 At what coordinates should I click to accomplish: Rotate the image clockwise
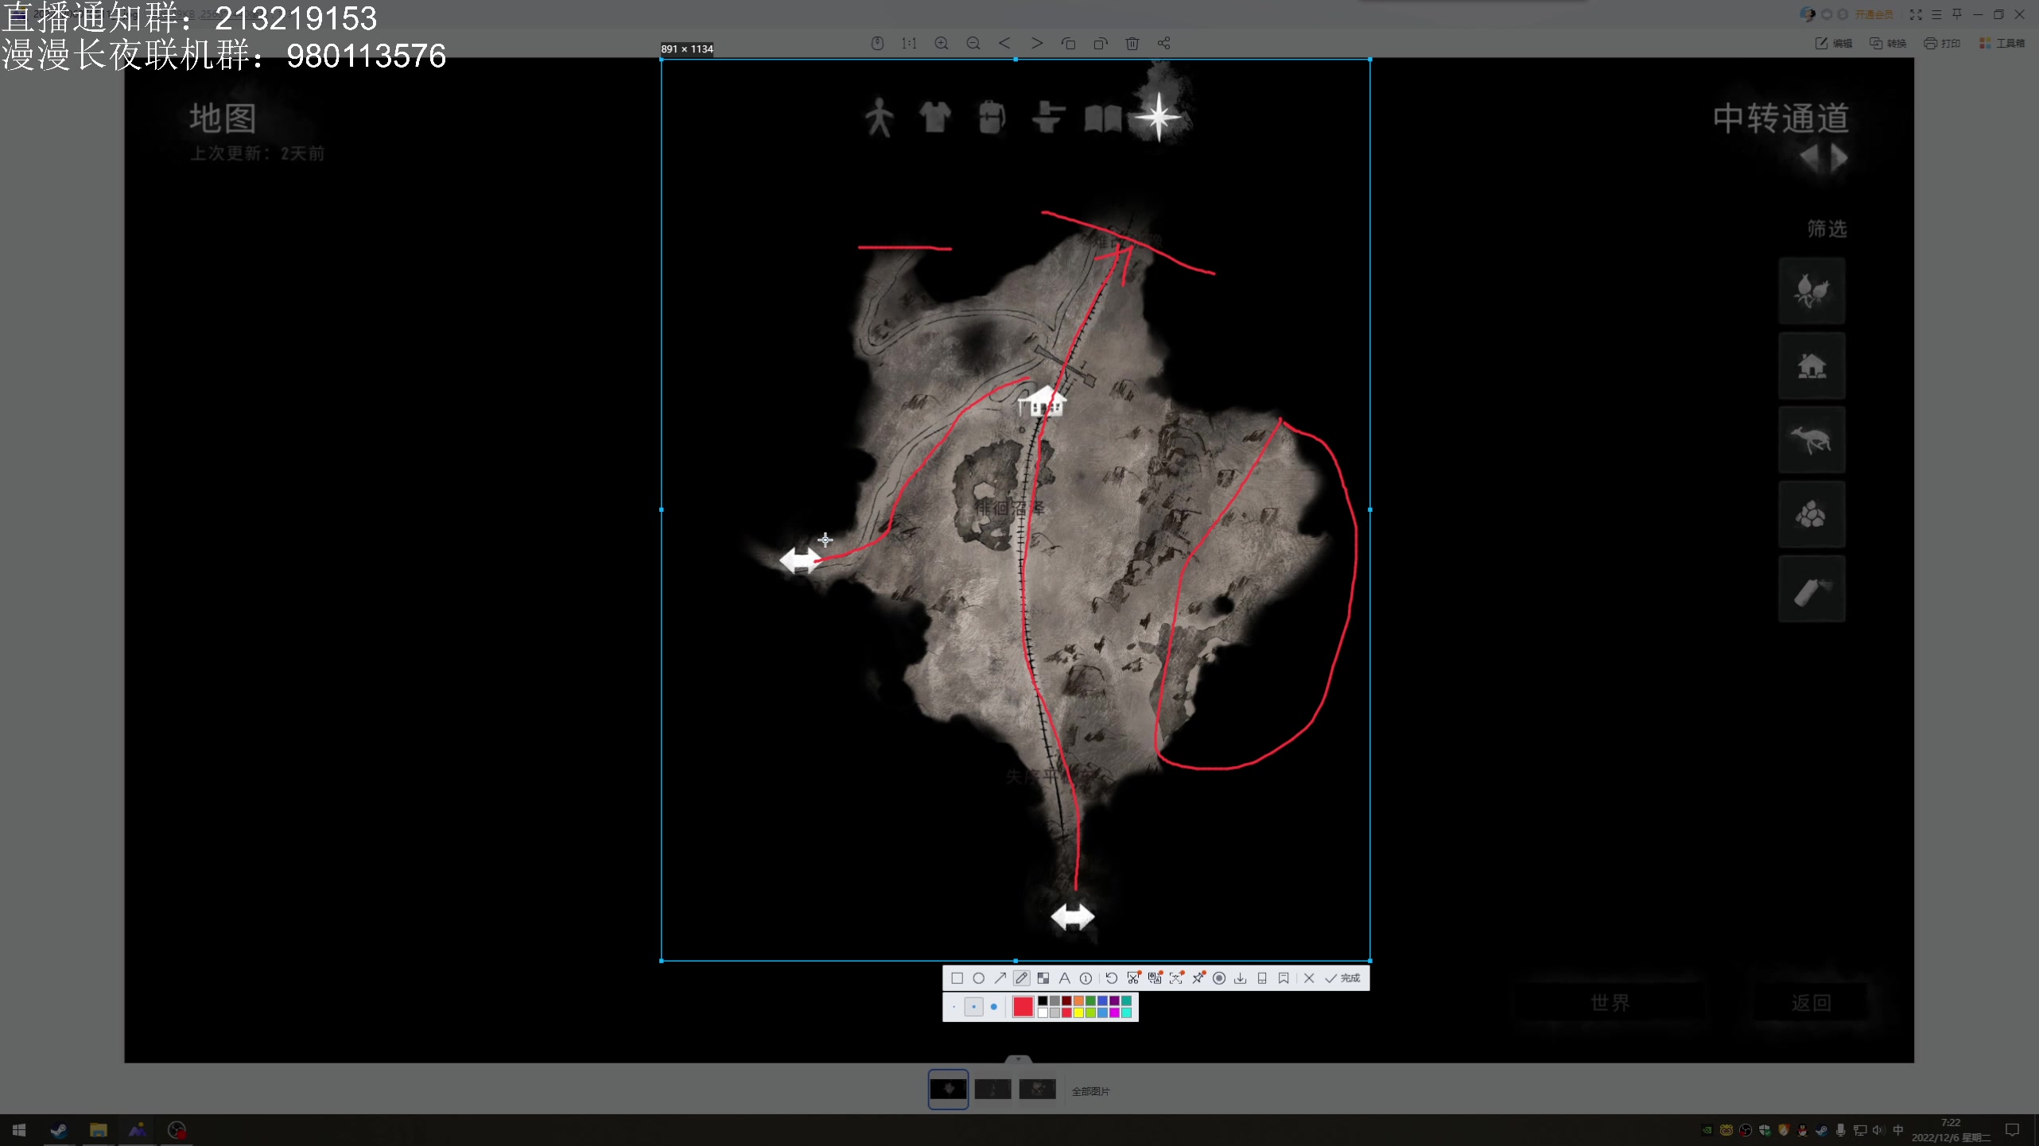point(1101,43)
